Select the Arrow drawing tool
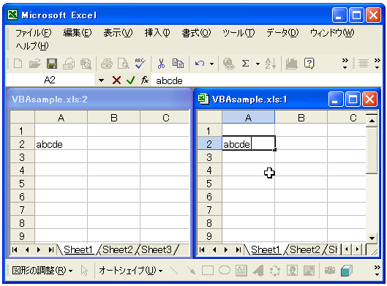387x286 pixels. [x=191, y=271]
